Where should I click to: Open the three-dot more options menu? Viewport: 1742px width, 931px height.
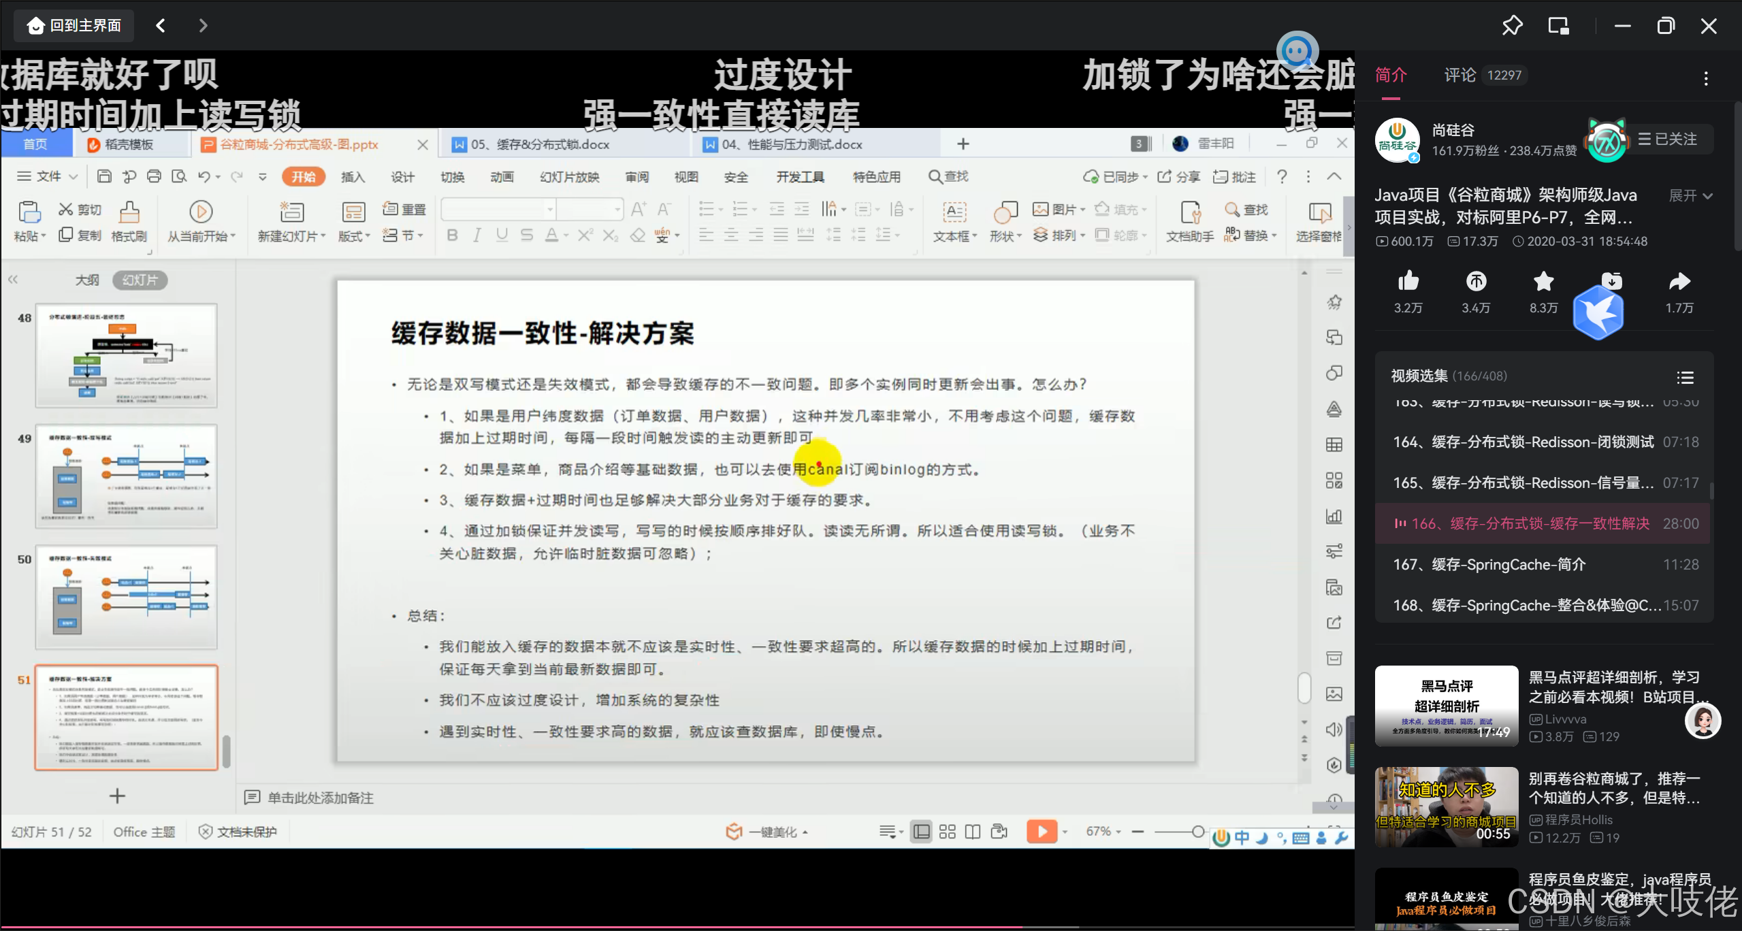click(1705, 78)
